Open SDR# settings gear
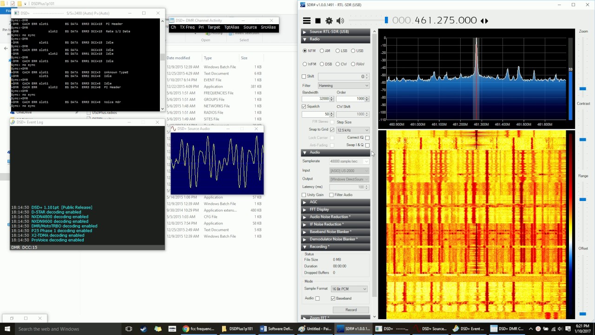 click(x=329, y=20)
